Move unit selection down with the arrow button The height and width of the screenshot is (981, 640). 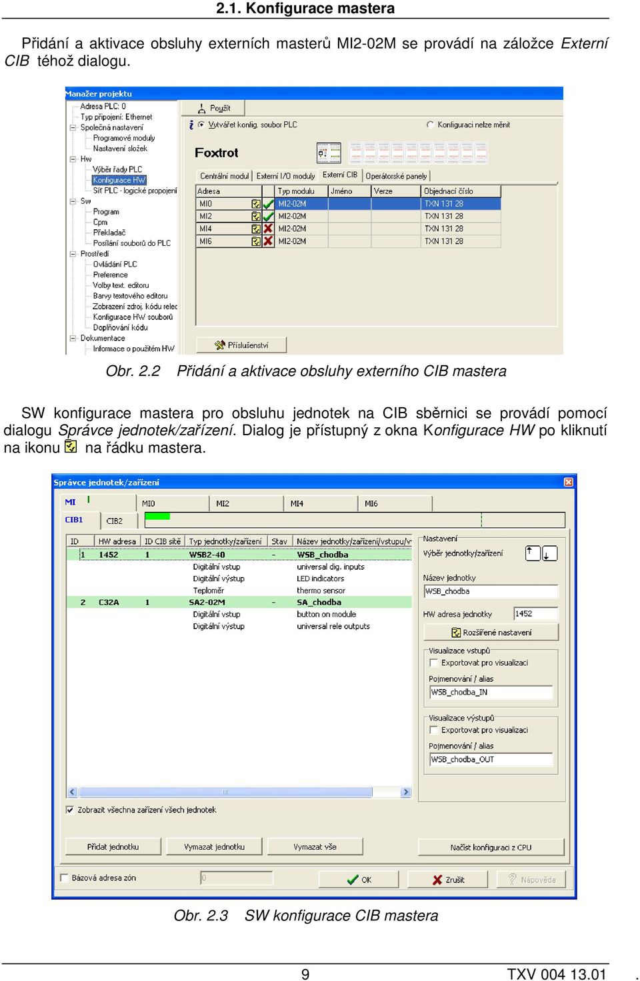(x=549, y=553)
